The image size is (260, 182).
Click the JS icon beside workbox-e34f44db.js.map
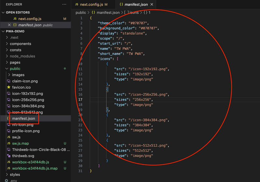[9, 168]
